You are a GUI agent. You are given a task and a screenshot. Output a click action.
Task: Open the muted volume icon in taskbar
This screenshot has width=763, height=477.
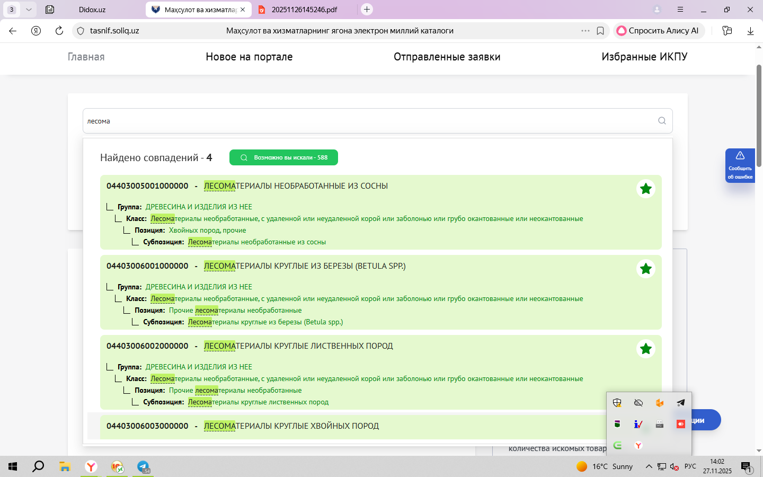pyautogui.click(x=675, y=466)
